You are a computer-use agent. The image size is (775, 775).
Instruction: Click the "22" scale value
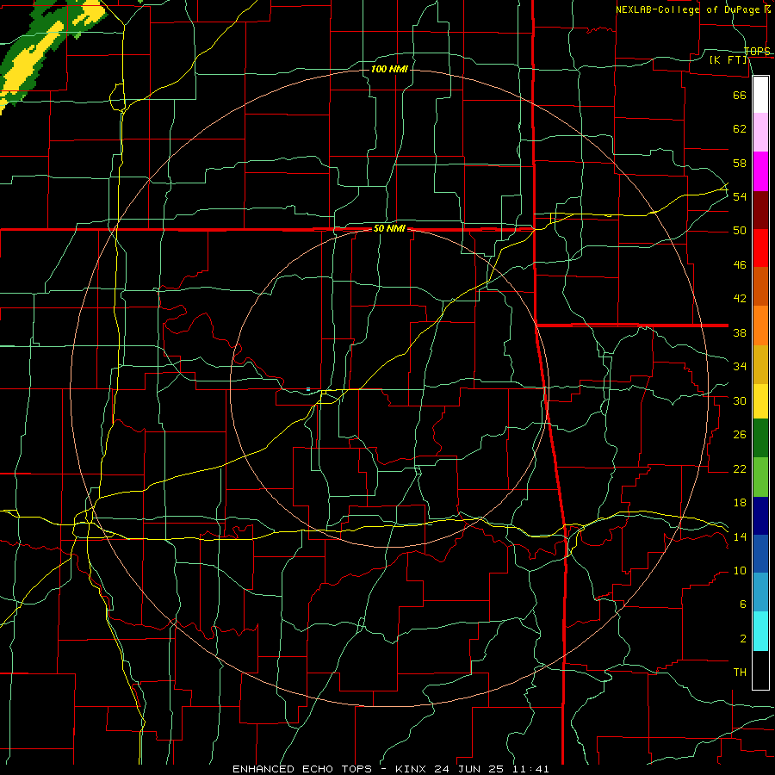(740, 469)
